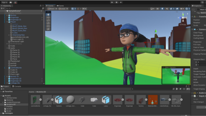Open the Local/Global handle rotation dropdown
Image resolution: width=206 pixels, height=116 pixels.
point(63,9)
